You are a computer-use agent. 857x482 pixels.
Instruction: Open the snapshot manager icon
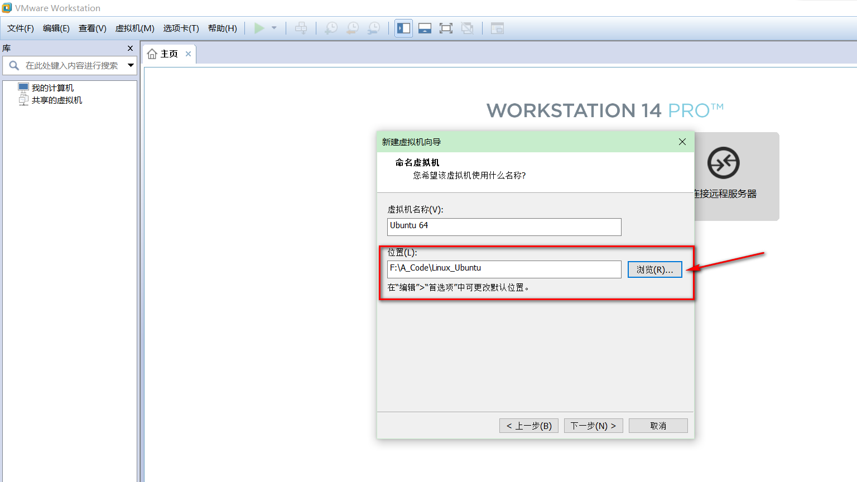[374, 28]
